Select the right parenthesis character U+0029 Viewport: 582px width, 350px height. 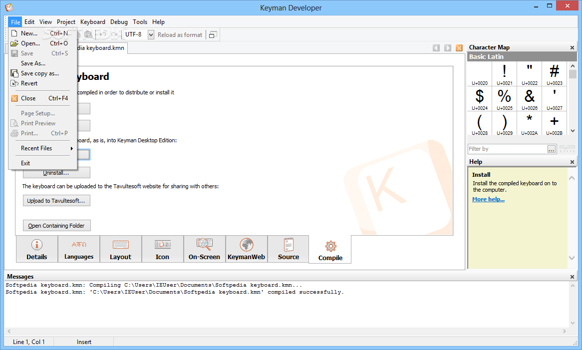(505, 124)
